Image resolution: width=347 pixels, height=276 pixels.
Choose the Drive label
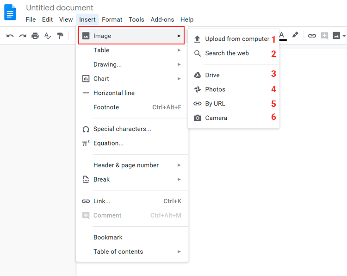[x=212, y=75]
